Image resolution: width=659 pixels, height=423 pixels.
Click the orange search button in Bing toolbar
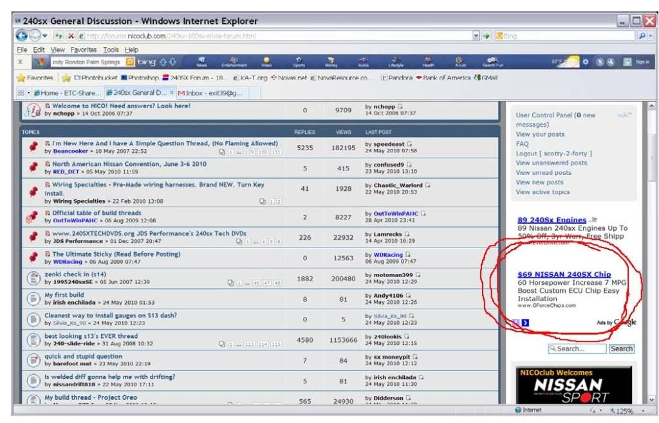(130, 62)
